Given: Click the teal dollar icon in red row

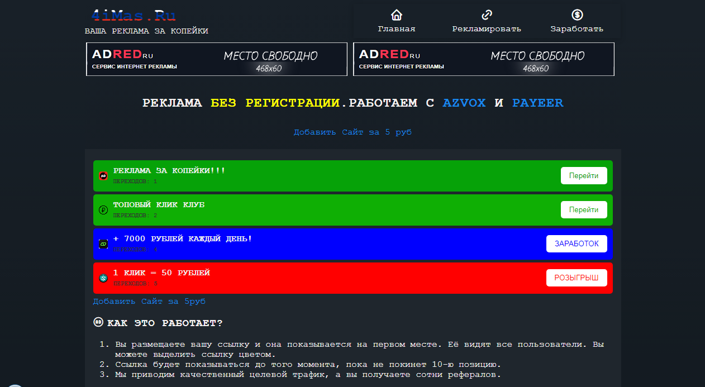Looking at the screenshot, I should 103,278.
